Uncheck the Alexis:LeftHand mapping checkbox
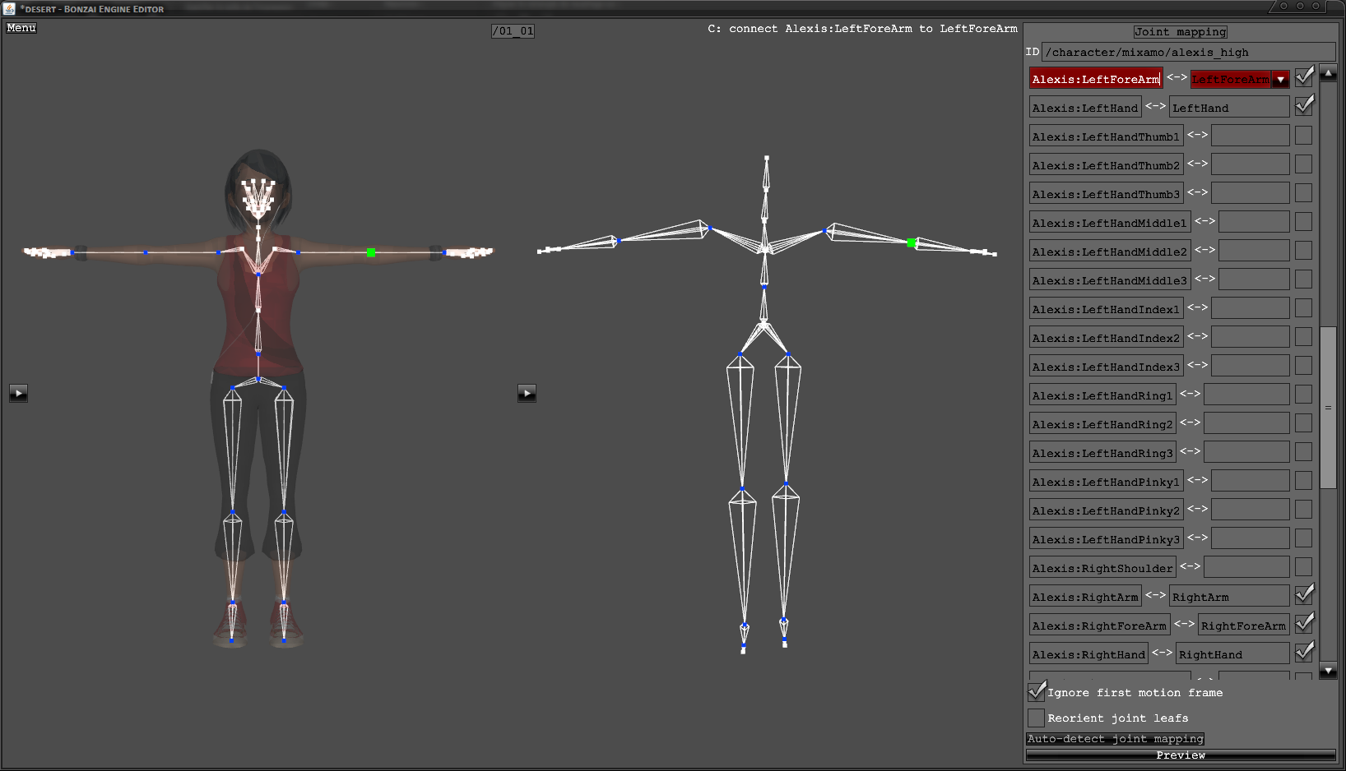The width and height of the screenshot is (1346, 771). 1304,106
